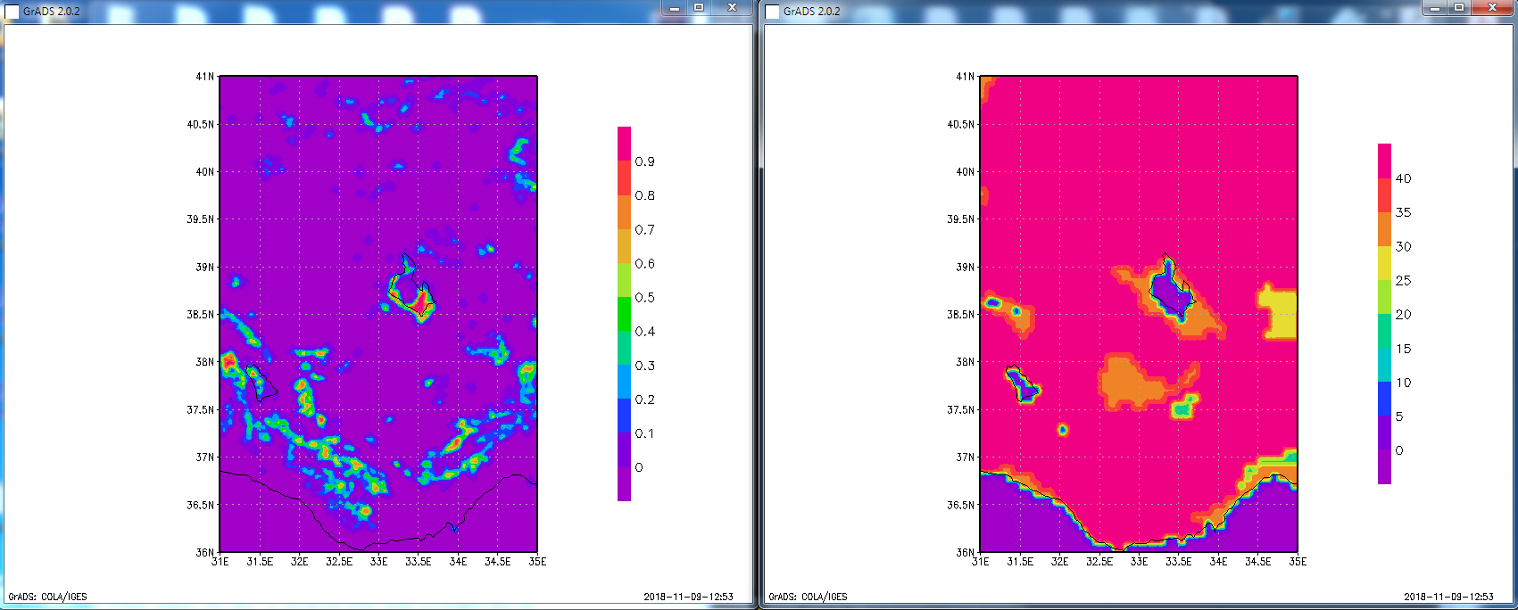Viewport: 1518px width, 610px height.
Task: Maximize the left GrADS window
Action: pos(700,8)
